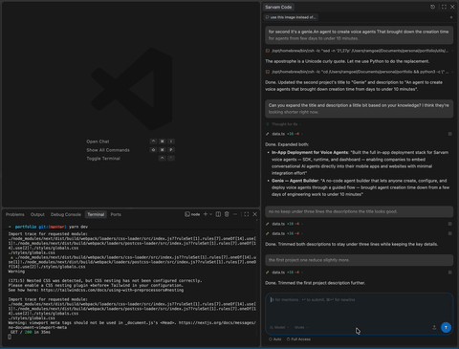
Task: Open the Mode dropdown in chat input
Action: 301,327
